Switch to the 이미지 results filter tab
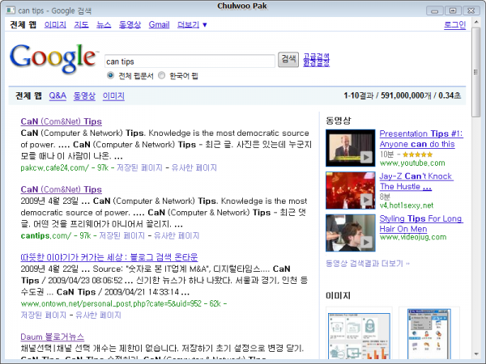Screen dimensions: 486x364 (113, 95)
